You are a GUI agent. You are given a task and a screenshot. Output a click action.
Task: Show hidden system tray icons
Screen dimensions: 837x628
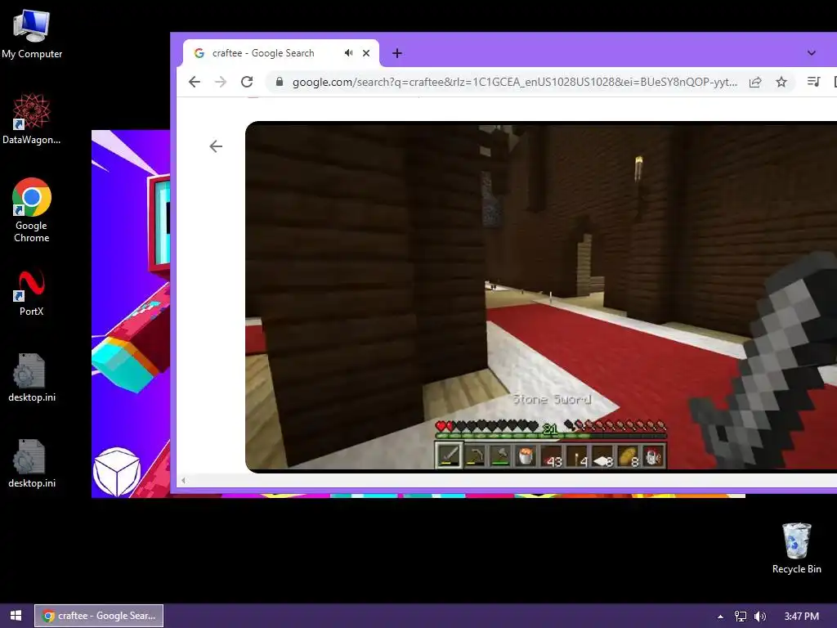(x=720, y=617)
